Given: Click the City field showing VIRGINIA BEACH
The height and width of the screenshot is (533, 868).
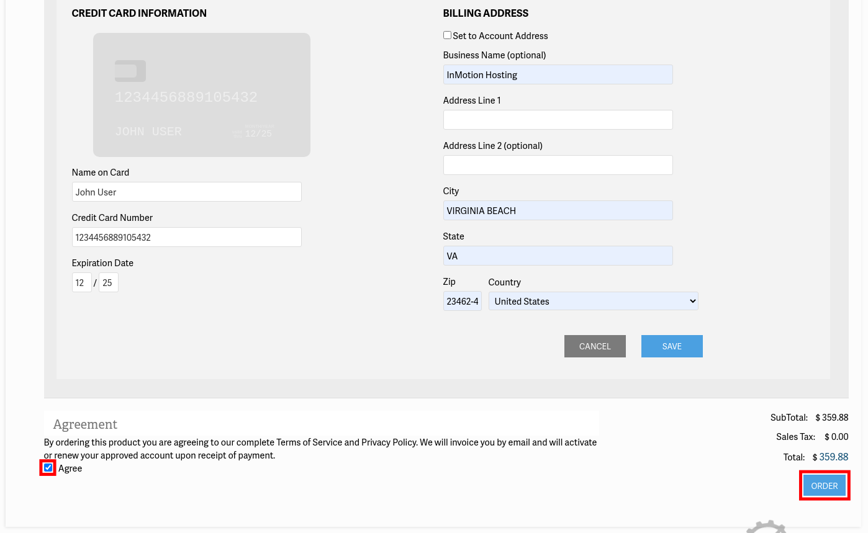Looking at the screenshot, I should (558, 211).
